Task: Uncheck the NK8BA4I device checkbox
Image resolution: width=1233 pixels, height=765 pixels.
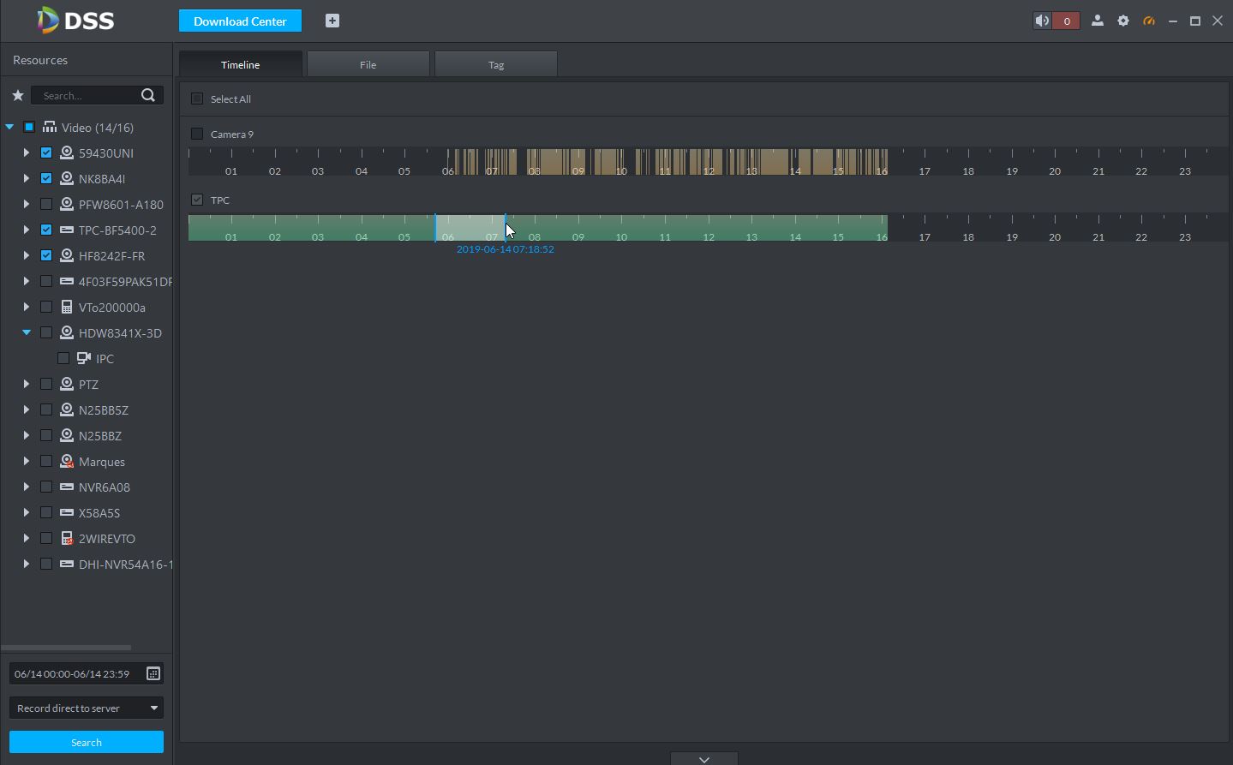Action: click(x=46, y=178)
